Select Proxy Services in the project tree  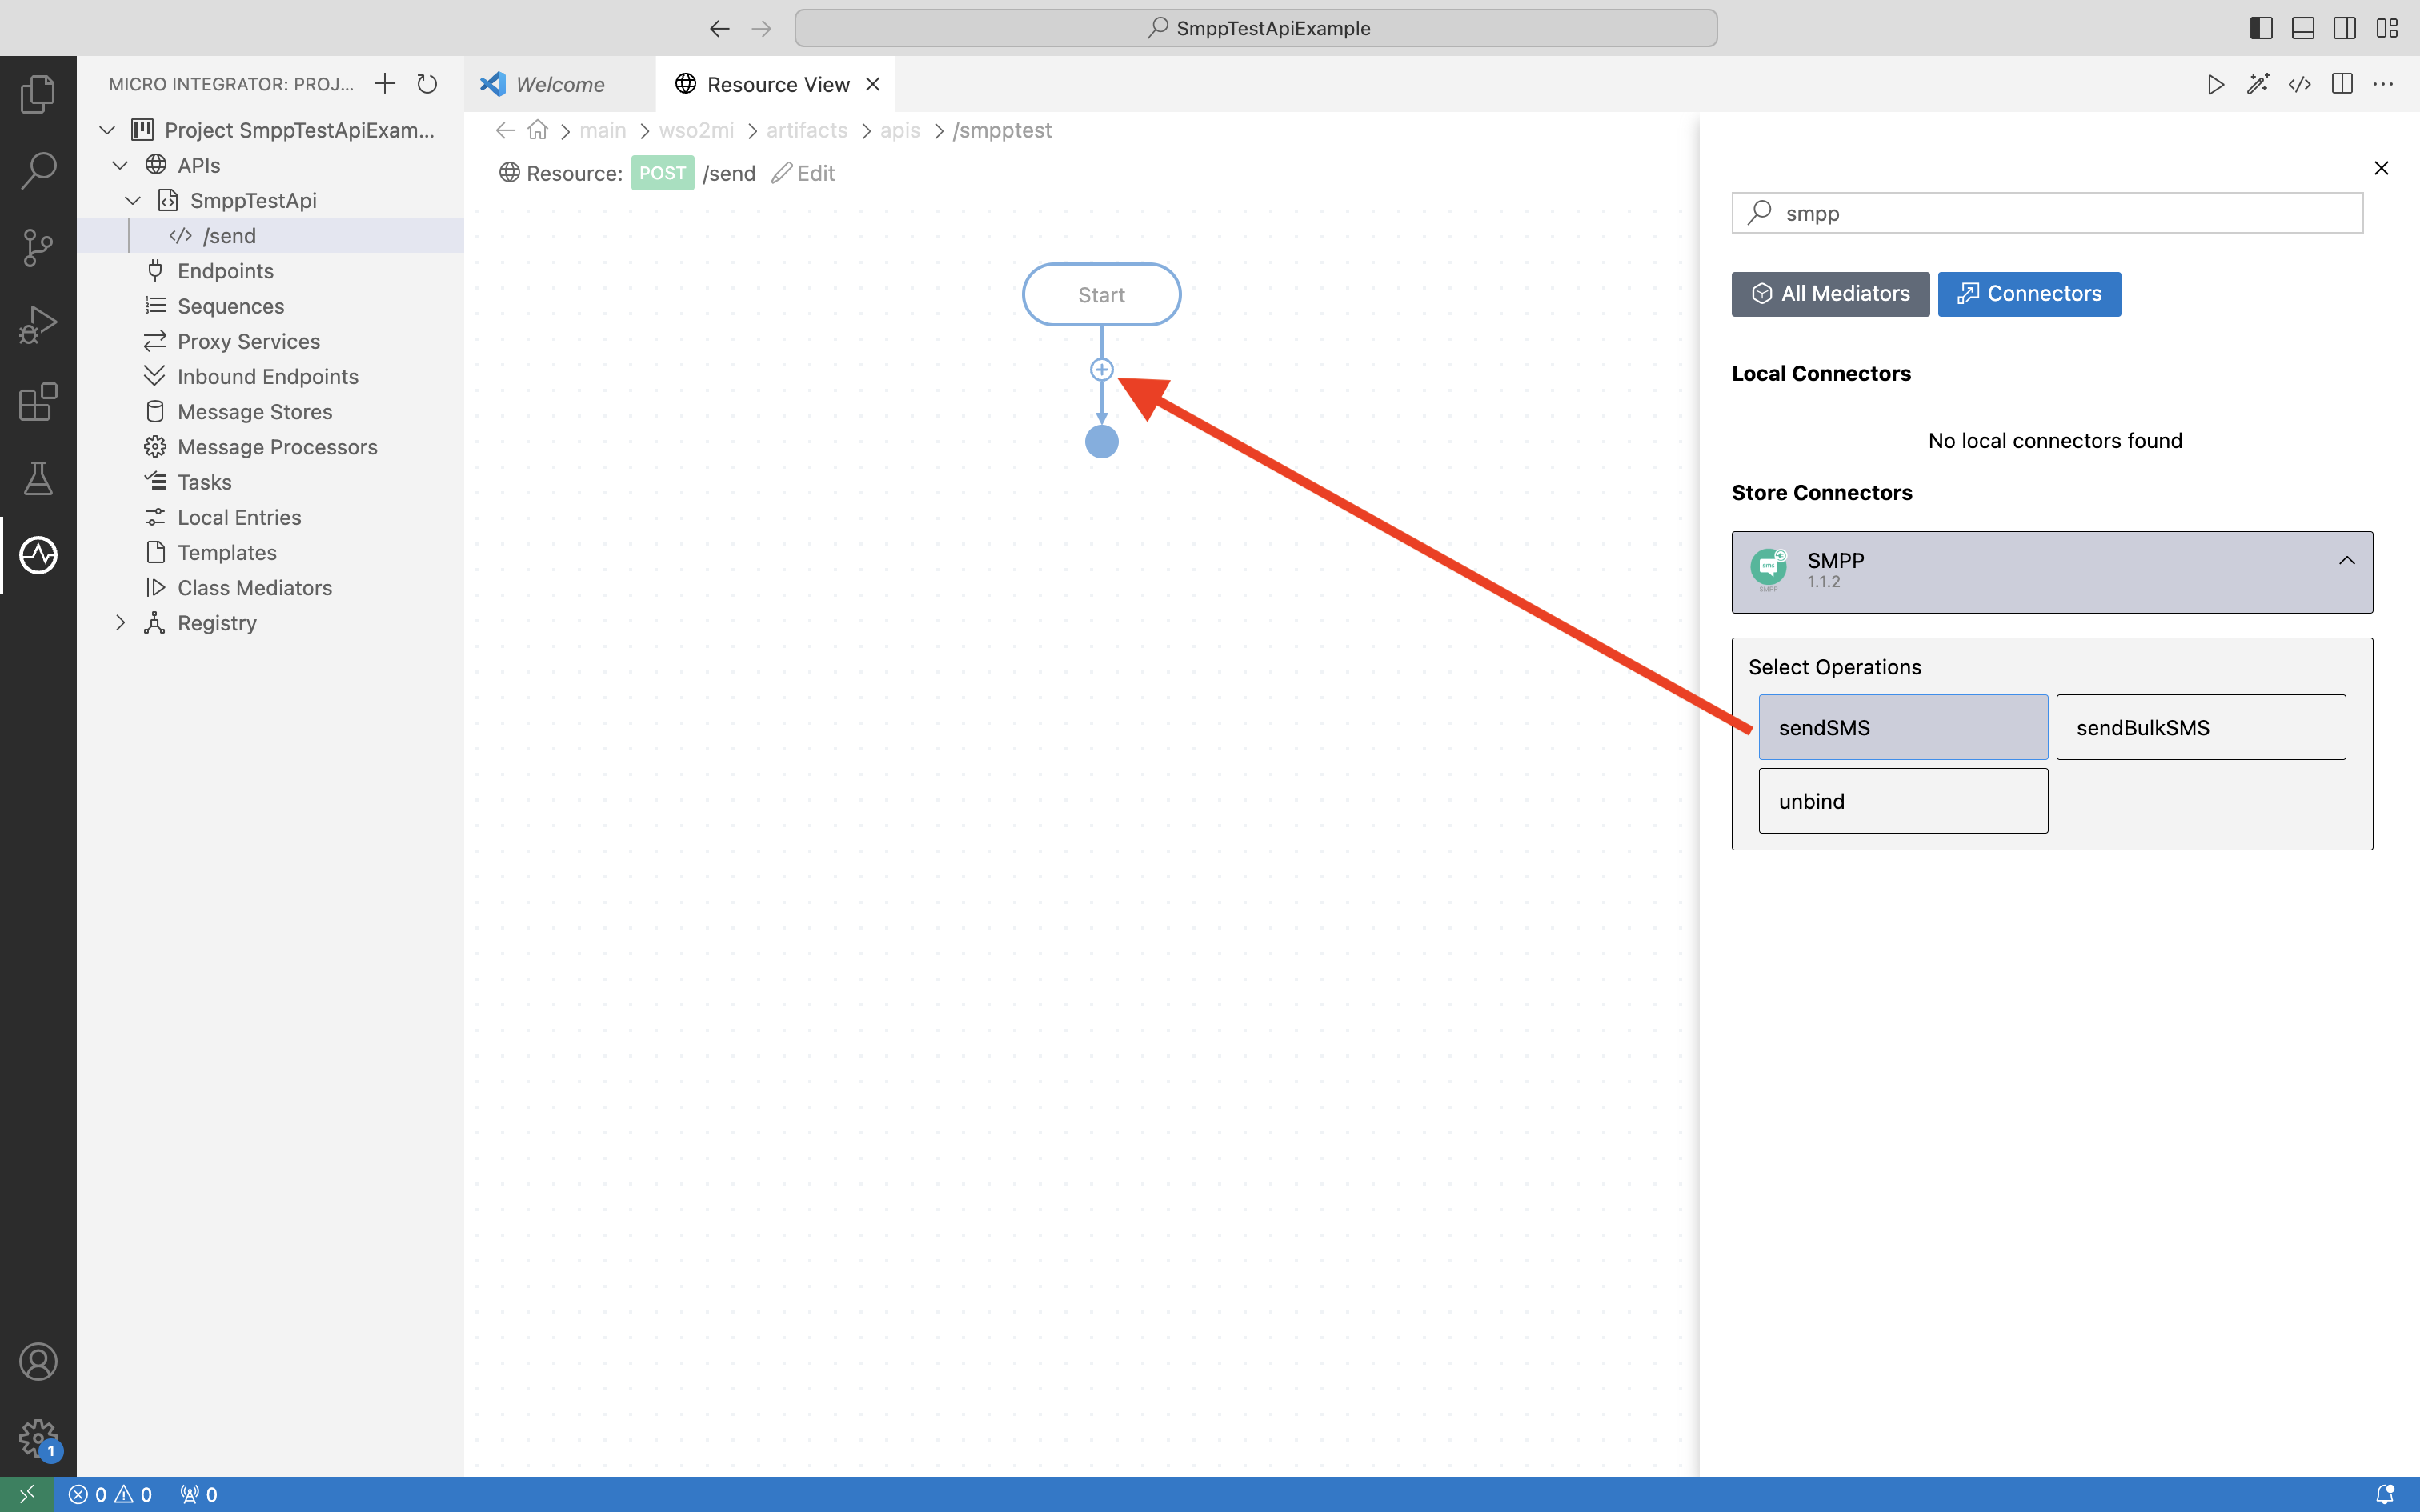point(270,341)
